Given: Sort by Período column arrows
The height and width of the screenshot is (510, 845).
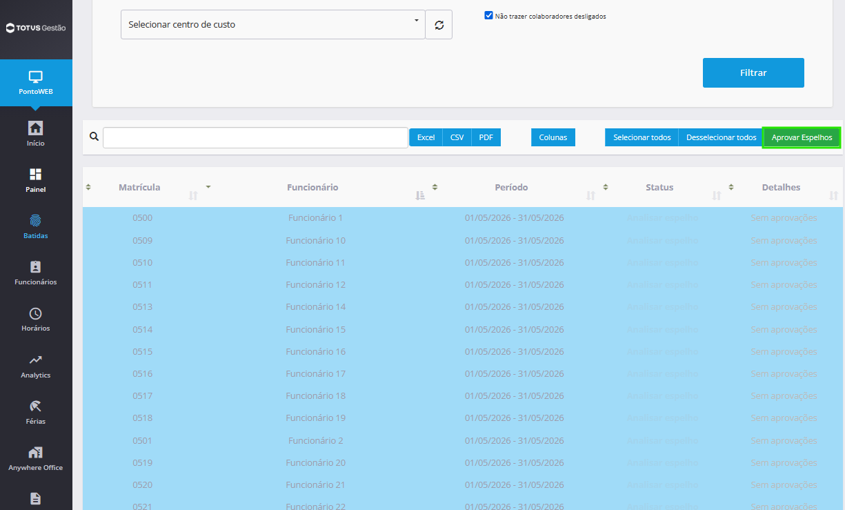Looking at the screenshot, I should [590, 196].
